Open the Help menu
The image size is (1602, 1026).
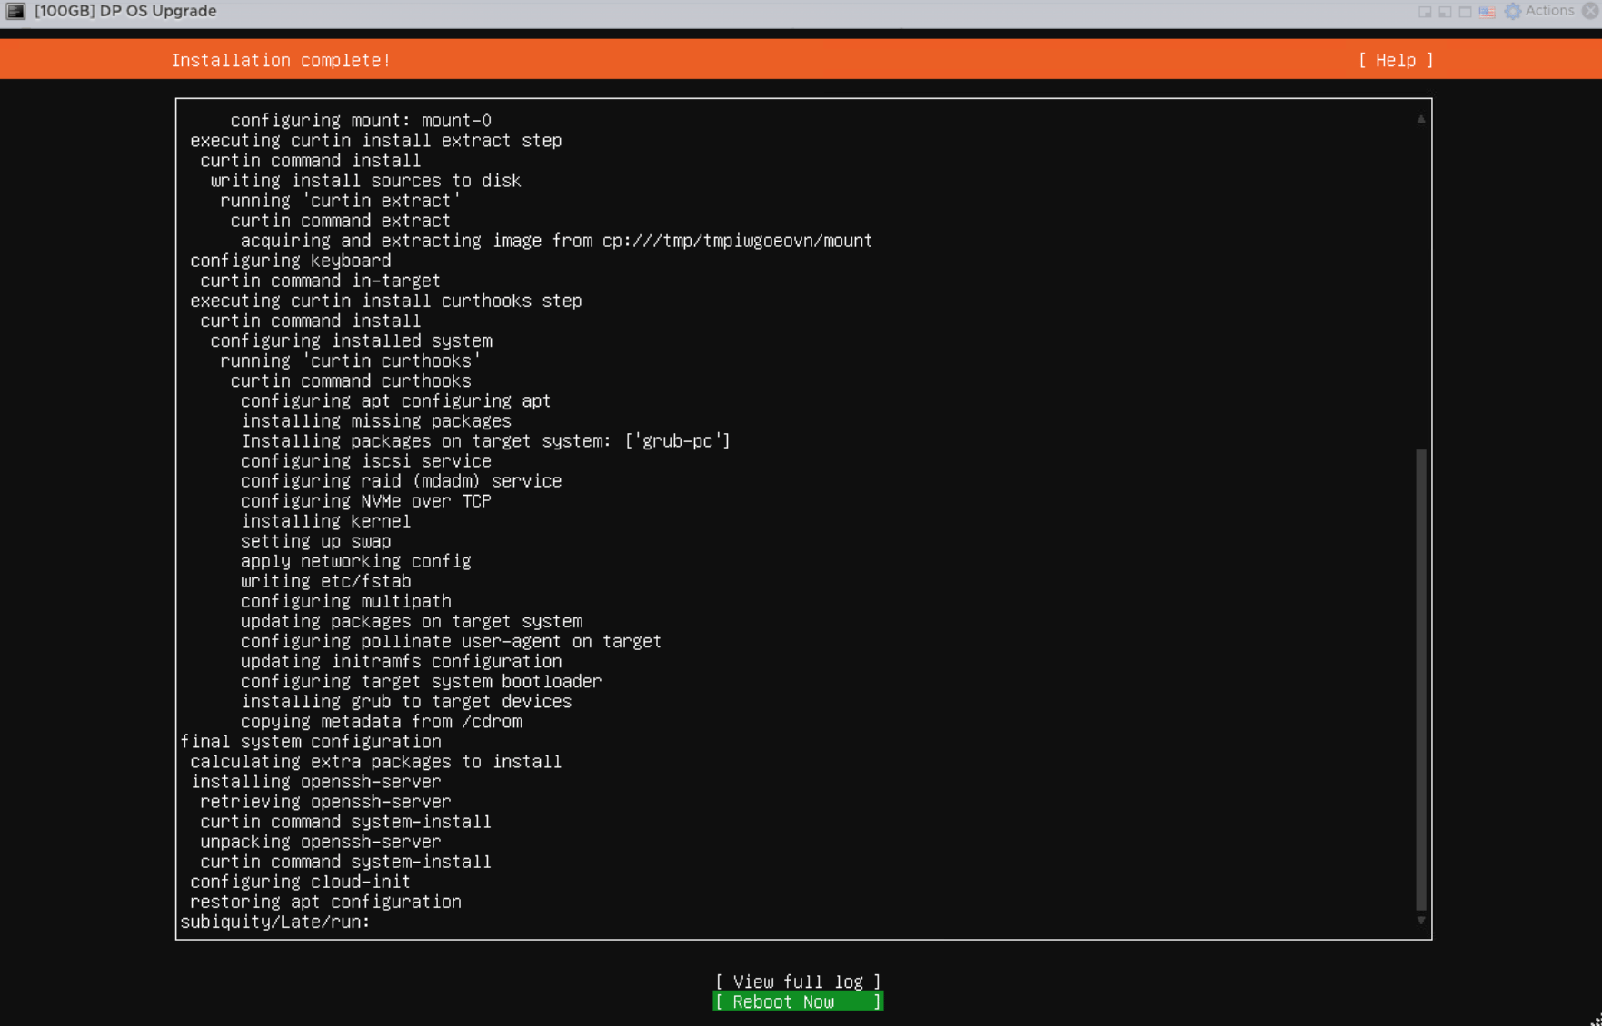[x=1396, y=60]
